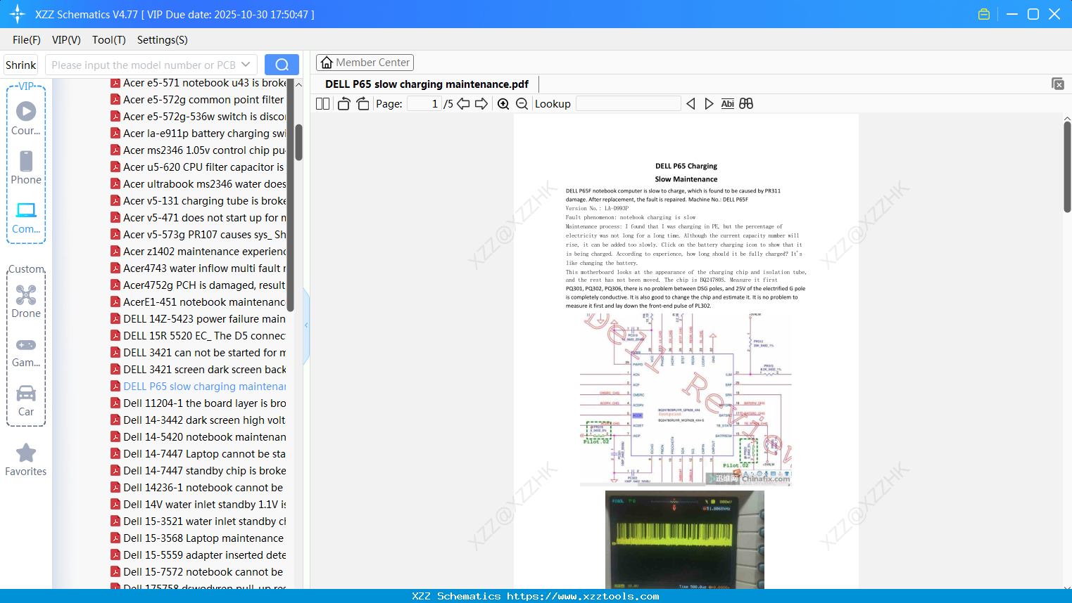Click the oscilloscope photo in the PDF

(685, 540)
